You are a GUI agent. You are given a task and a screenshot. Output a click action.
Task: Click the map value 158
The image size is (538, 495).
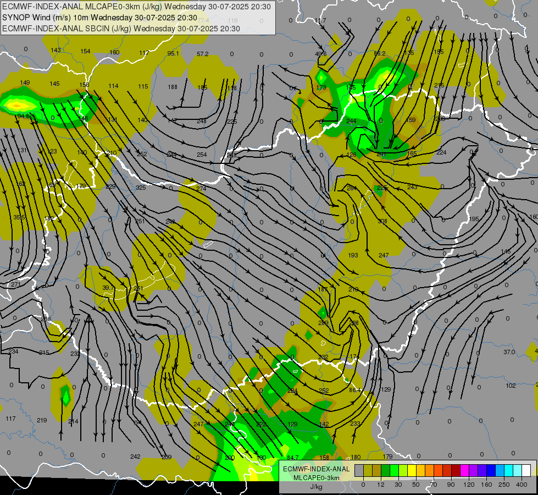[x=324, y=458]
